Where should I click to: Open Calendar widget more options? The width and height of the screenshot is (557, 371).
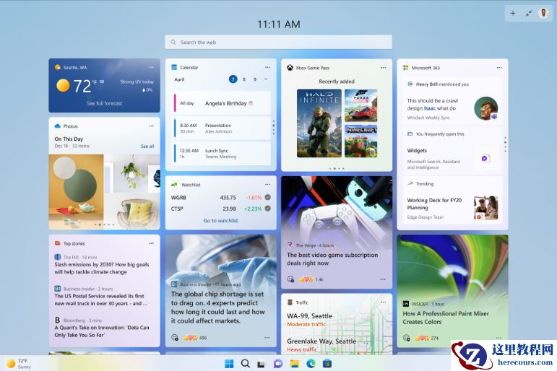pos(267,67)
